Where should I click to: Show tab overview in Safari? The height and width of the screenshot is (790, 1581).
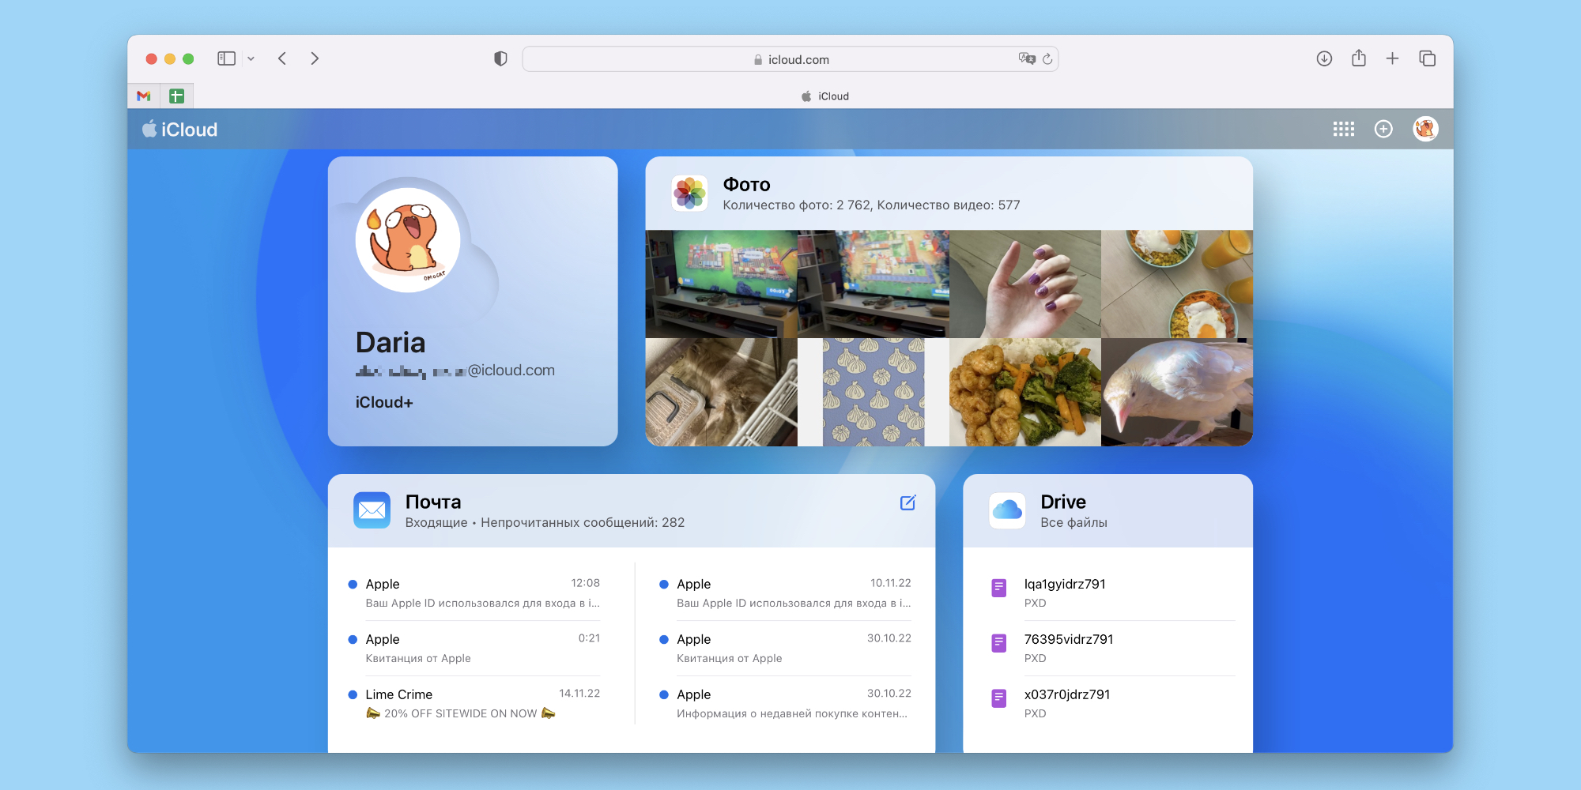coord(1428,58)
